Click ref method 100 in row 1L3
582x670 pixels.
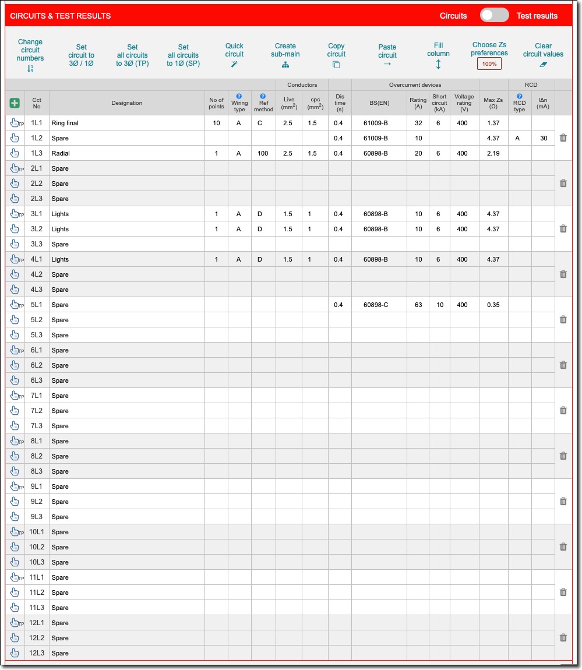click(263, 153)
